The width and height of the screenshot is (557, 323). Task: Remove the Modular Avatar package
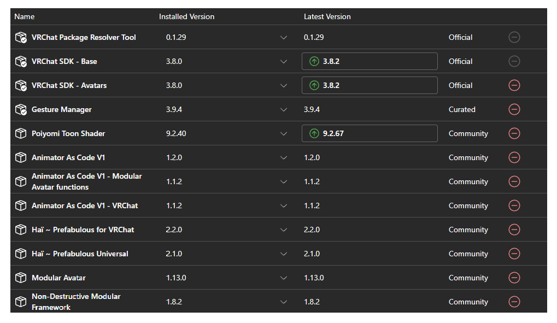[x=514, y=278]
